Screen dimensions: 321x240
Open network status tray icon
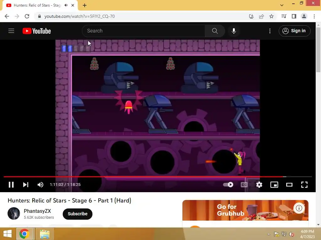point(284,234)
